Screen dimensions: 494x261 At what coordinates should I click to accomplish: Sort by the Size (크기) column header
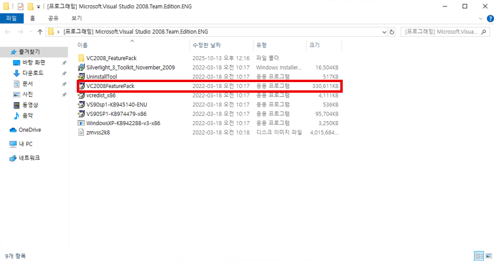tap(314, 45)
